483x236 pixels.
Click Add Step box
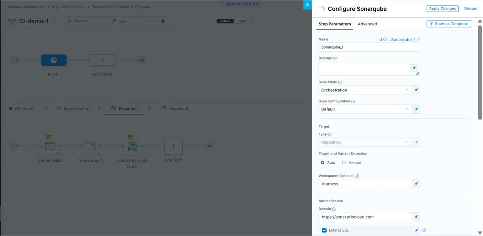pos(173,146)
